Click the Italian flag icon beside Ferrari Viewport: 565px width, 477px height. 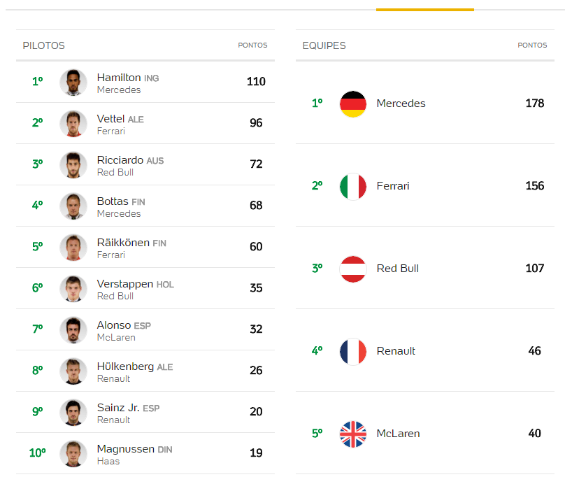352,187
